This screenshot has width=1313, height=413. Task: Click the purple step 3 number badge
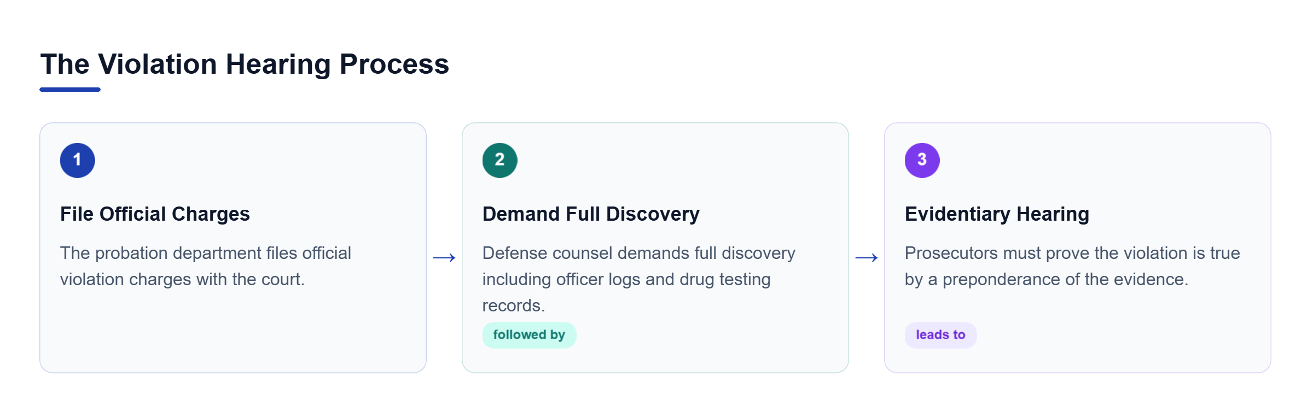(x=922, y=161)
